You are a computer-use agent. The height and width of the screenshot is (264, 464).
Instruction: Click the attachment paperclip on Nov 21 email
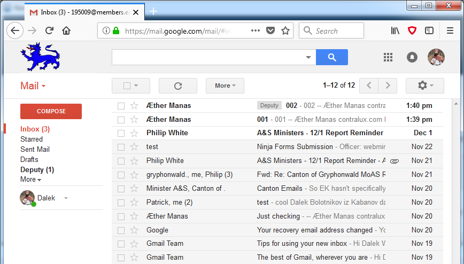point(395,161)
